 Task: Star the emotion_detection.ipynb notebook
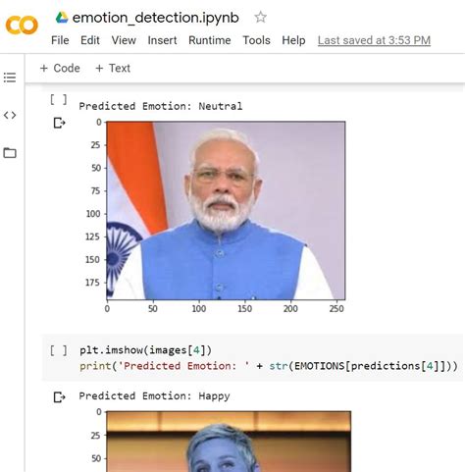tap(260, 17)
